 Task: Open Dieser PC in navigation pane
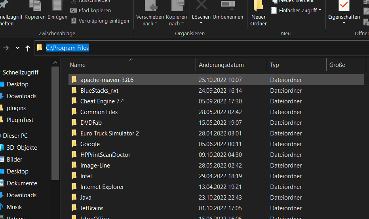[x=15, y=136]
